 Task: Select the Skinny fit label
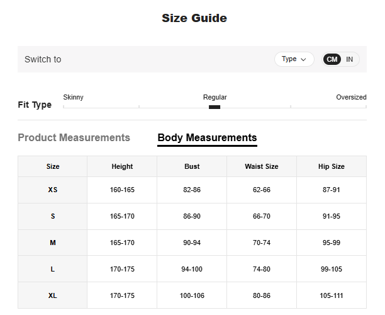[x=74, y=97]
